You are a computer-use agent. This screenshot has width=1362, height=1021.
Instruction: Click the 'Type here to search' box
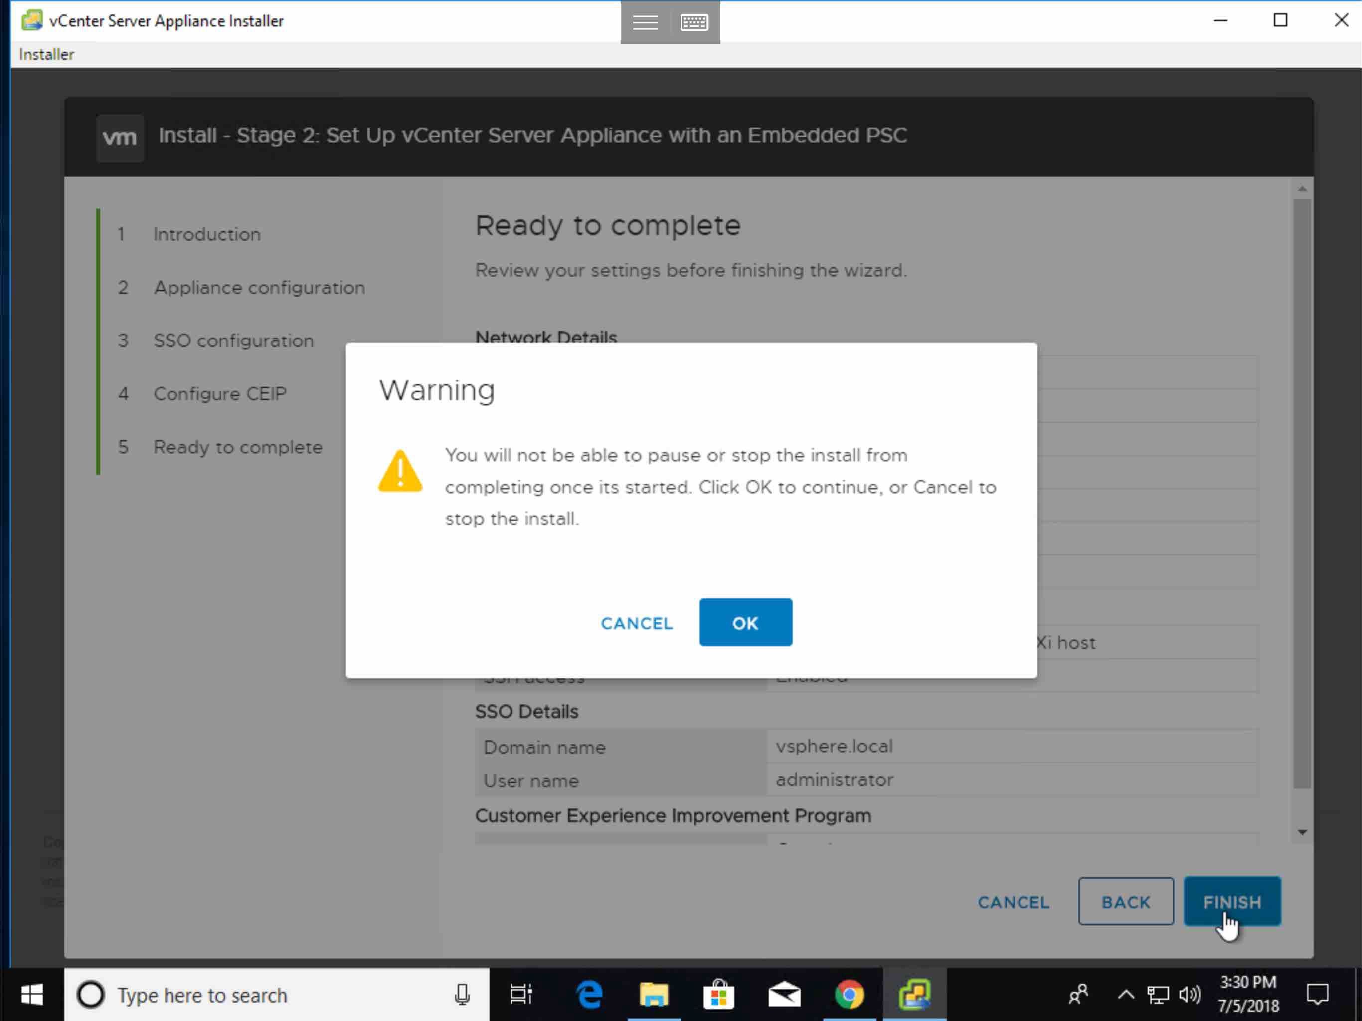(277, 995)
